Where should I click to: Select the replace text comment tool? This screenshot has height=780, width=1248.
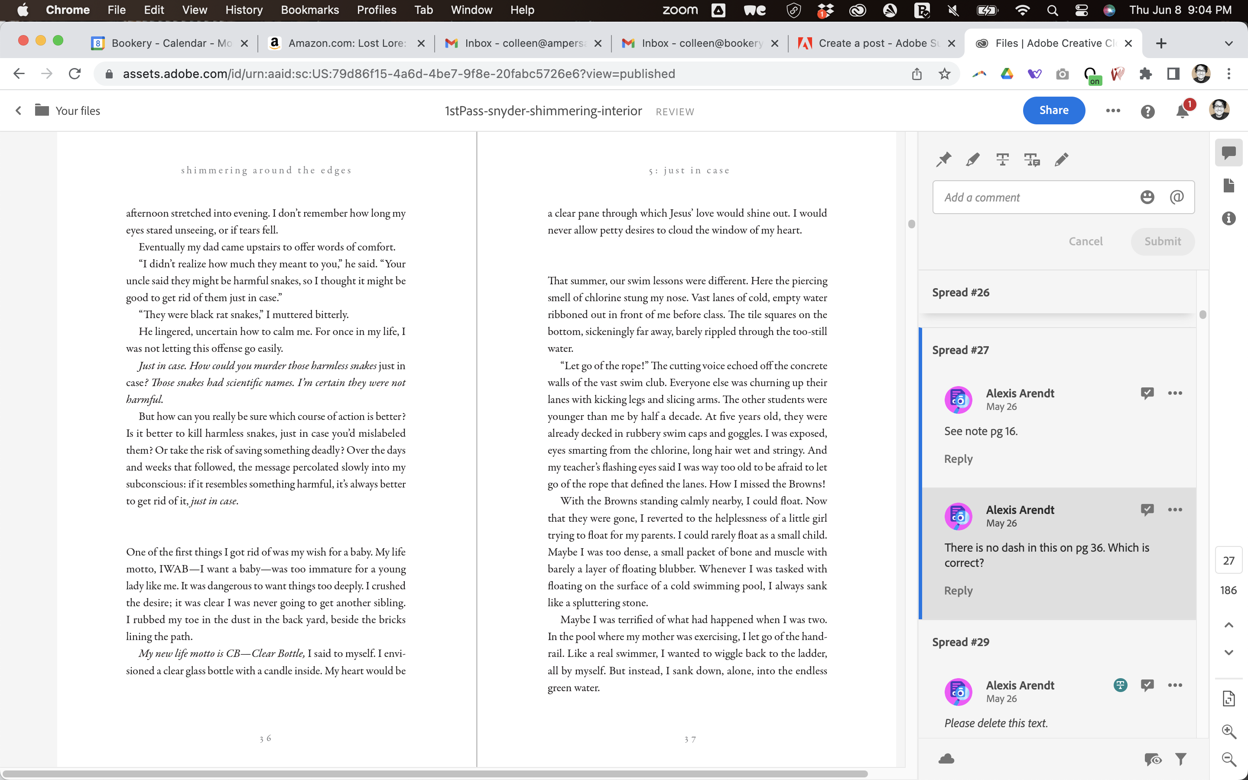tap(1032, 159)
